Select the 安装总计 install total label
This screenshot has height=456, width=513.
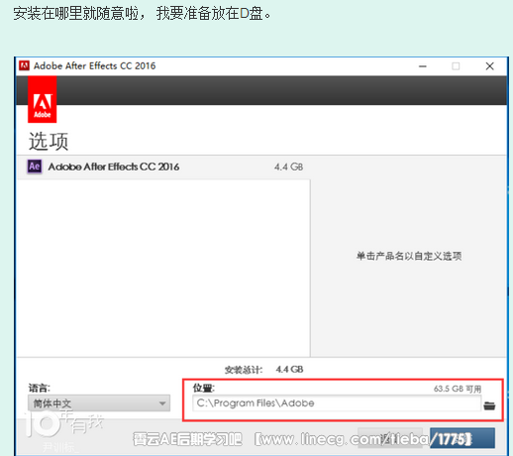point(244,370)
